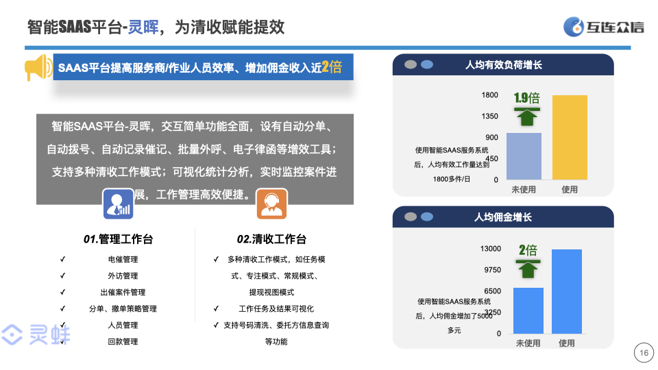The image size is (658, 370).
Task: Click the 人均佣金增长 chart title
Action: click(503, 217)
